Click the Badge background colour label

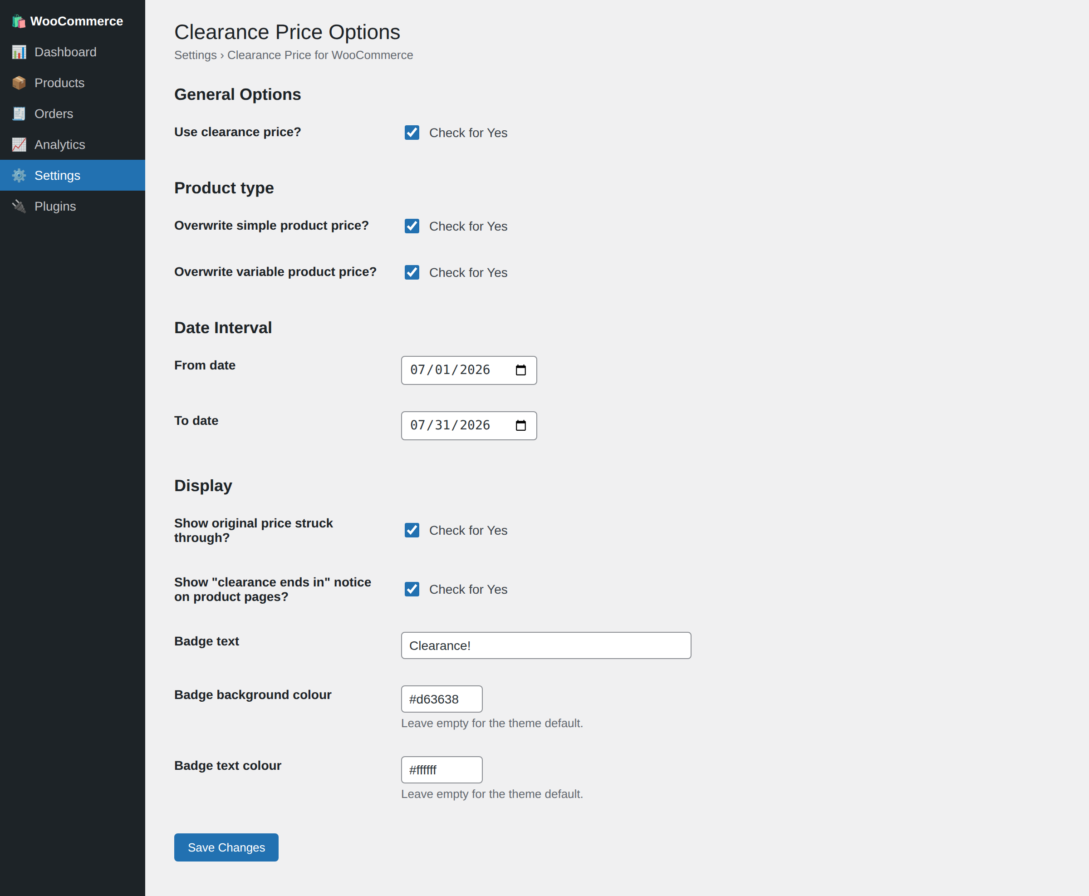click(253, 695)
